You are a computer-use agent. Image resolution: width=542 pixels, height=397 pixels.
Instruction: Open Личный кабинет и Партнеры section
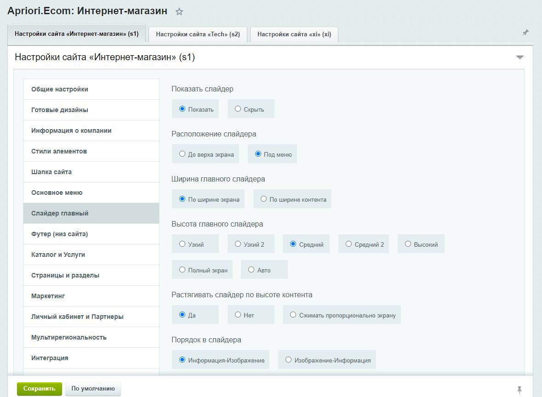(x=91, y=317)
